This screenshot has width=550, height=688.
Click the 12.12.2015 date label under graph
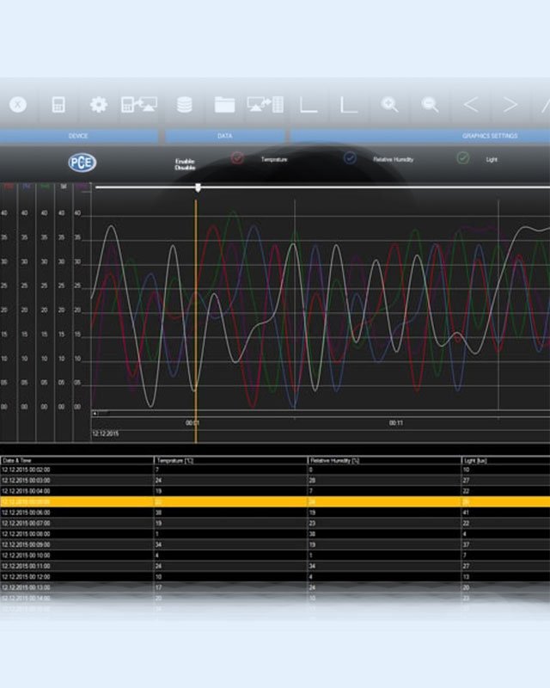click(x=105, y=433)
